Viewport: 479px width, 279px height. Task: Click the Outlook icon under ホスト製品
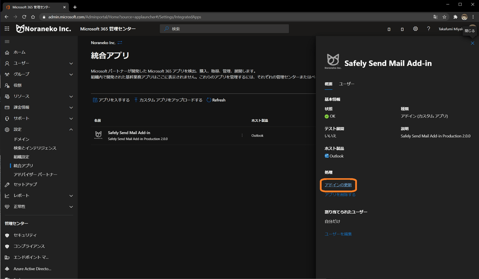coord(327,156)
